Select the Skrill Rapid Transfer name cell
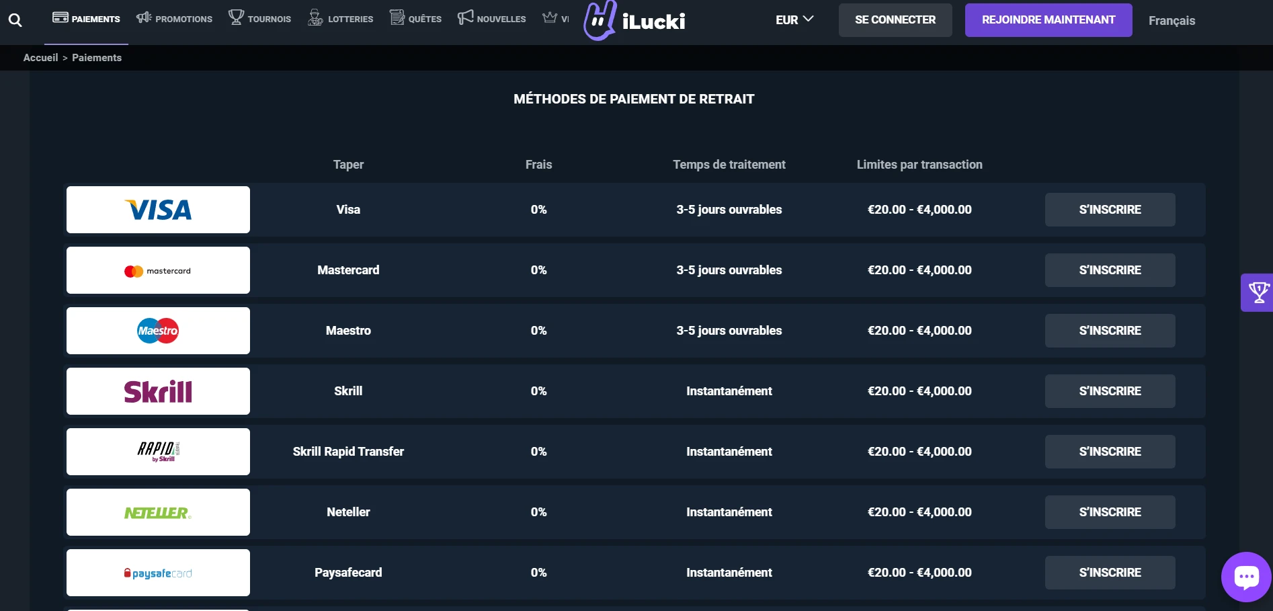The height and width of the screenshot is (611, 1273). (x=348, y=452)
